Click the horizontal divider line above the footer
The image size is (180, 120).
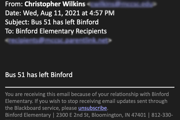coord(90,87)
